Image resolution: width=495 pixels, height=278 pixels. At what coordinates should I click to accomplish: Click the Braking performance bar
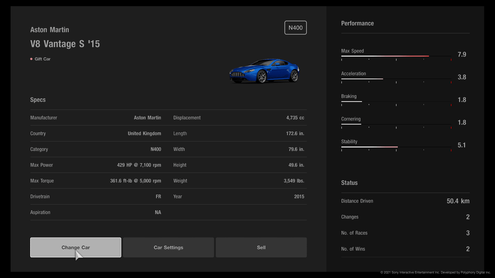coord(396,101)
